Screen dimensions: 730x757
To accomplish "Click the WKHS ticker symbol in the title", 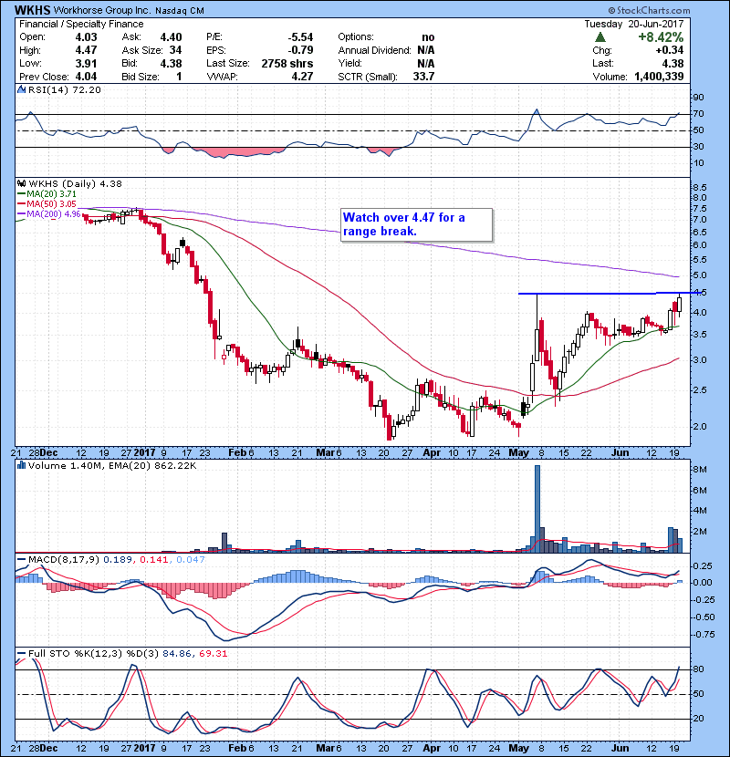I will pyautogui.click(x=32, y=10).
